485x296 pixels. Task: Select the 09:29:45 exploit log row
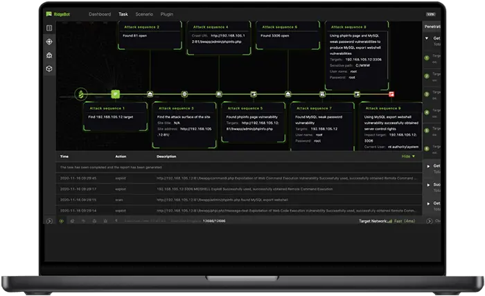click(x=239, y=178)
